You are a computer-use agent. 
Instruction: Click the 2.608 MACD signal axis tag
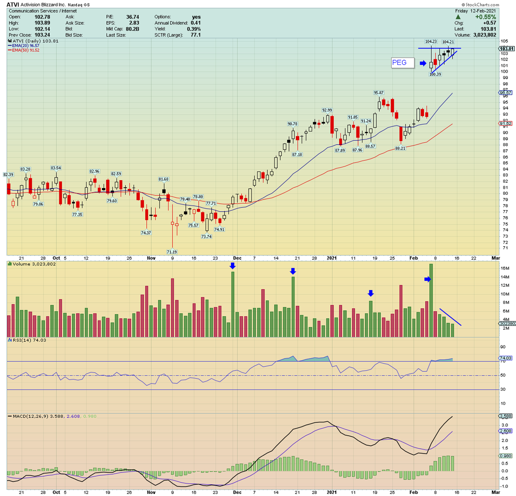505,431
